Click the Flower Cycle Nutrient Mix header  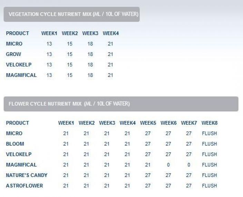(121, 104)
